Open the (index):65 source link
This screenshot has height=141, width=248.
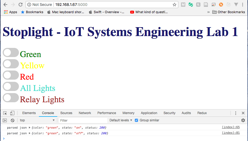coord(231,127)
